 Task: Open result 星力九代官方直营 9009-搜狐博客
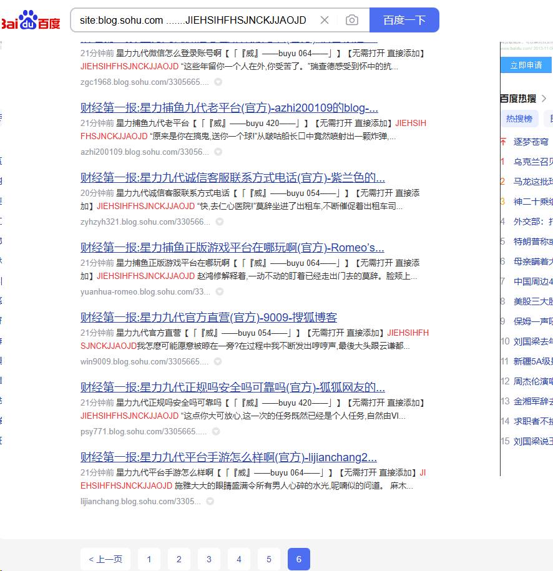[208, 318]
